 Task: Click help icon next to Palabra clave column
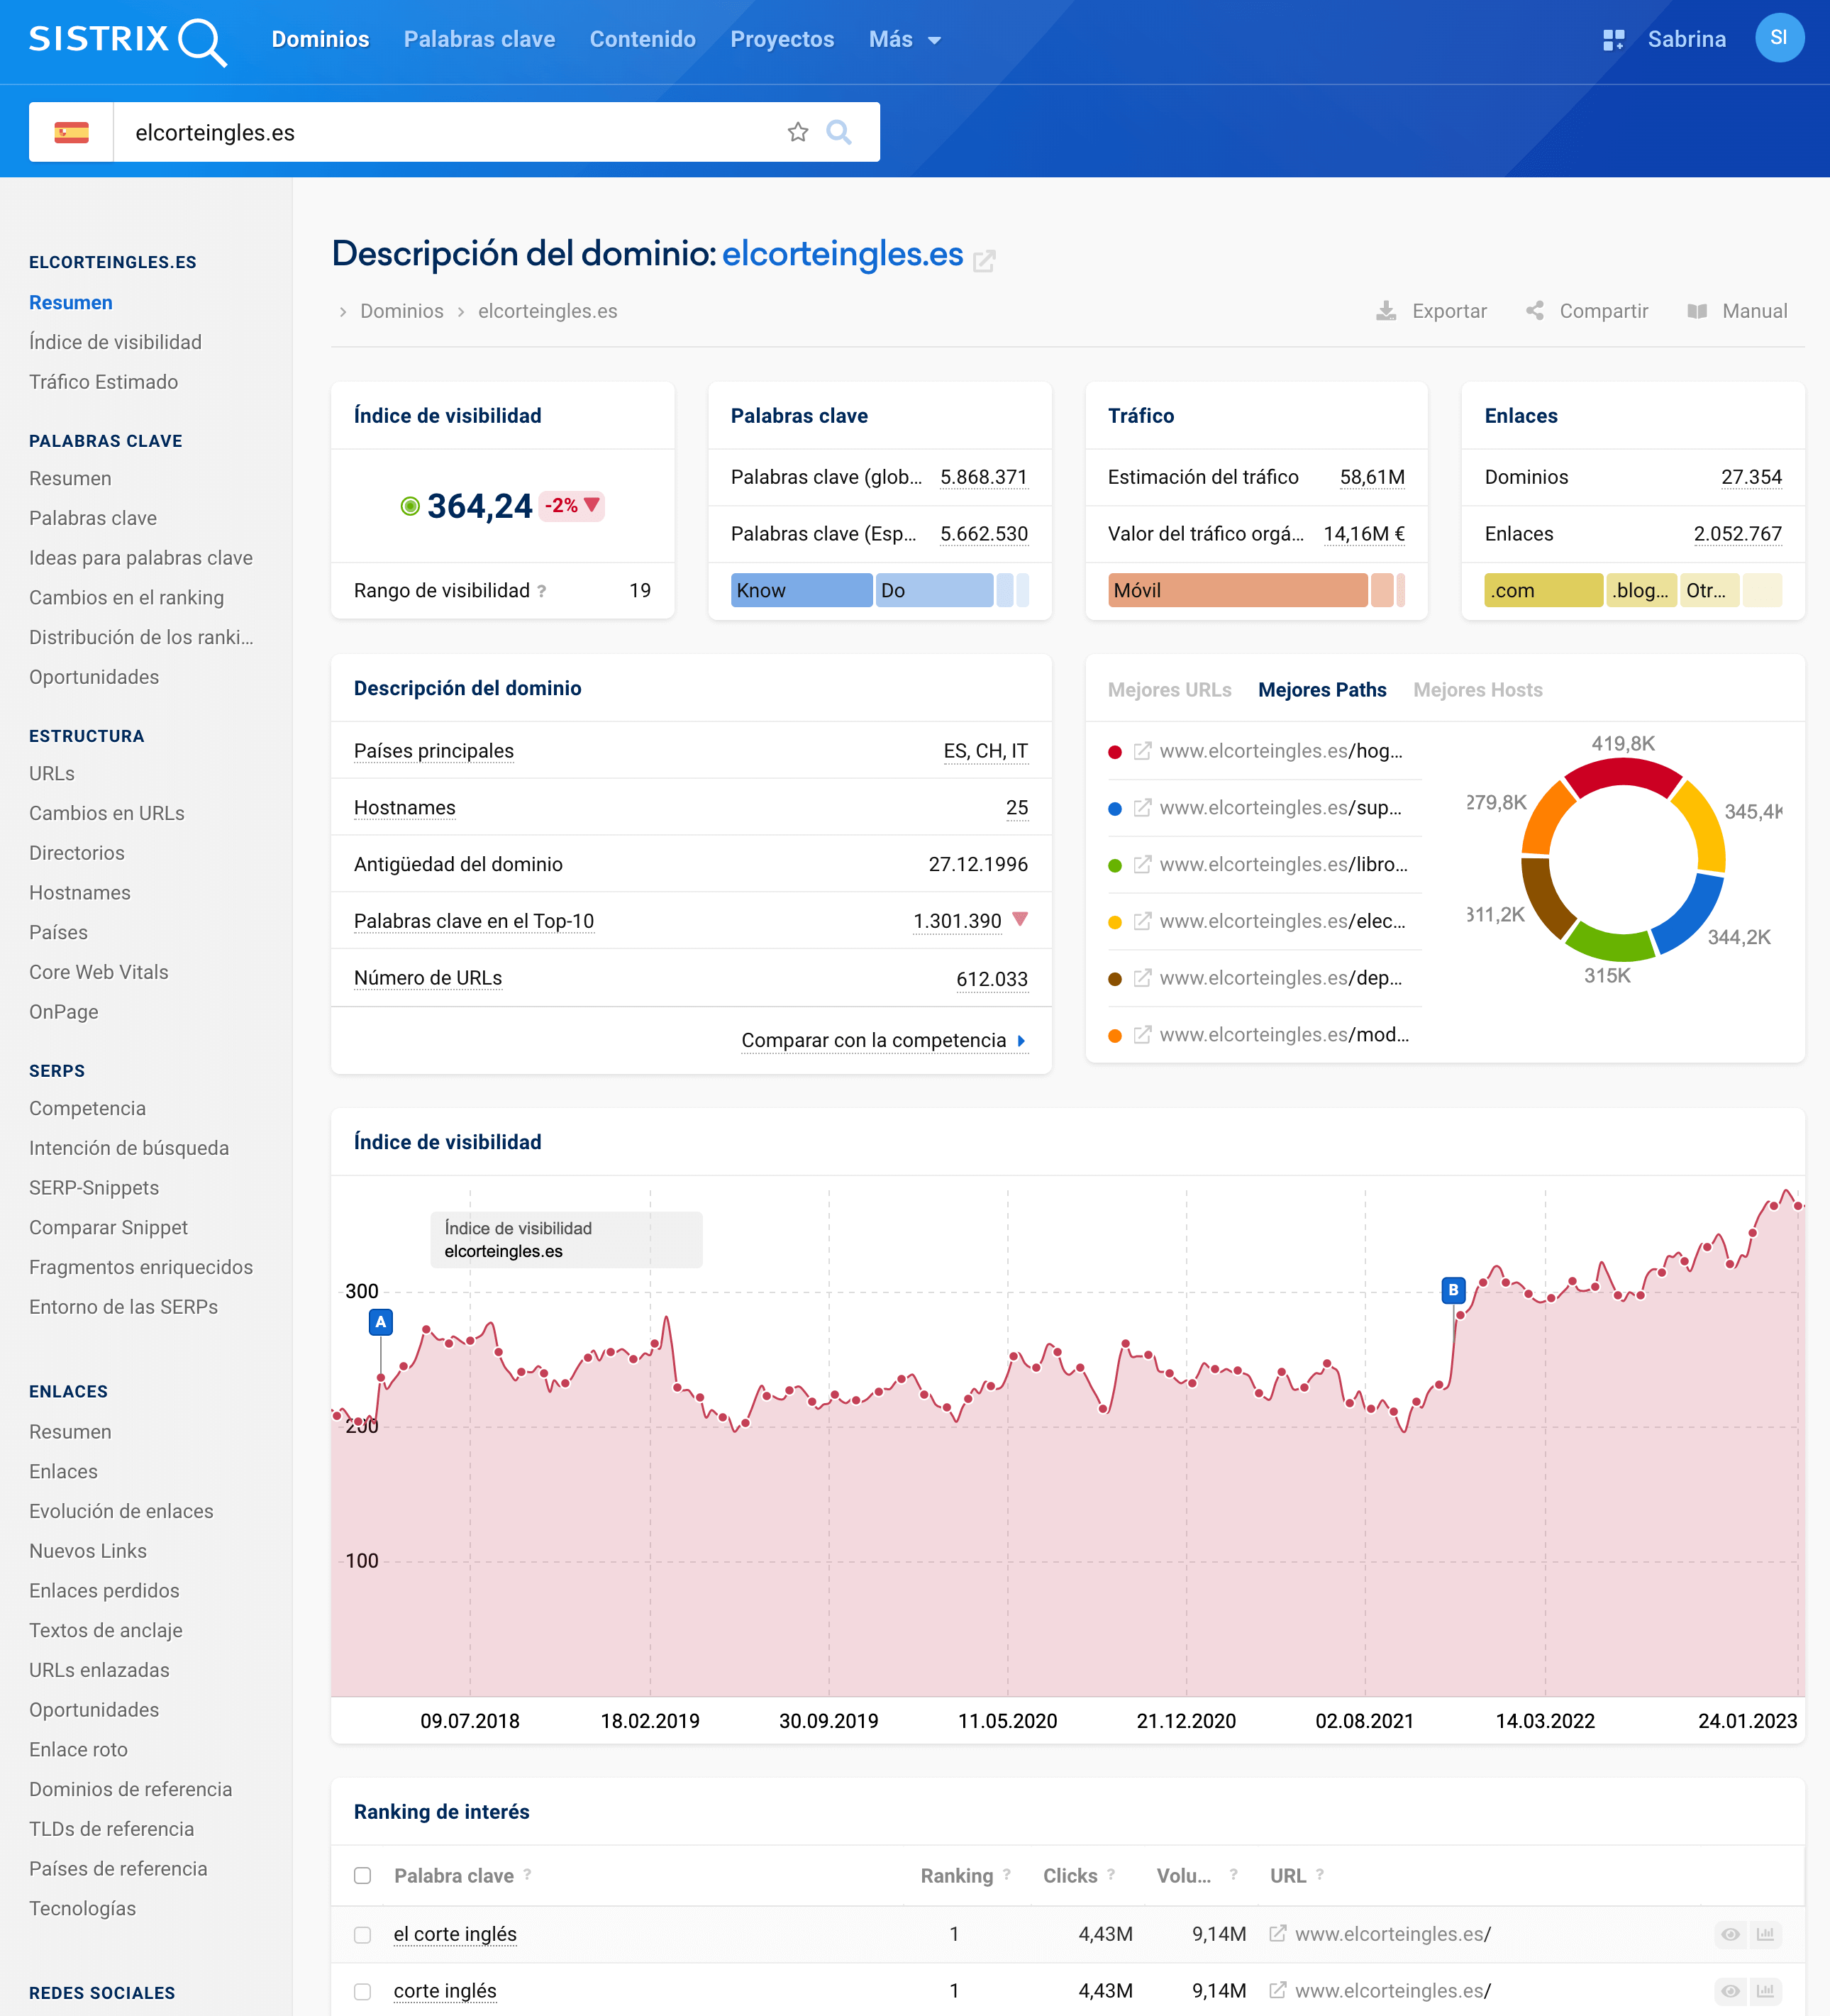coord(527,1874)
